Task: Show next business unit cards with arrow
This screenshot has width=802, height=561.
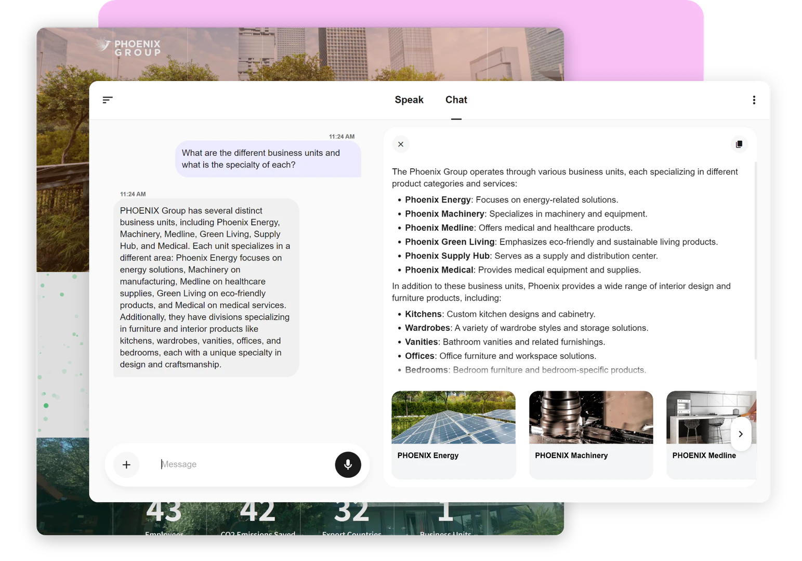Action: coord(740,434)
